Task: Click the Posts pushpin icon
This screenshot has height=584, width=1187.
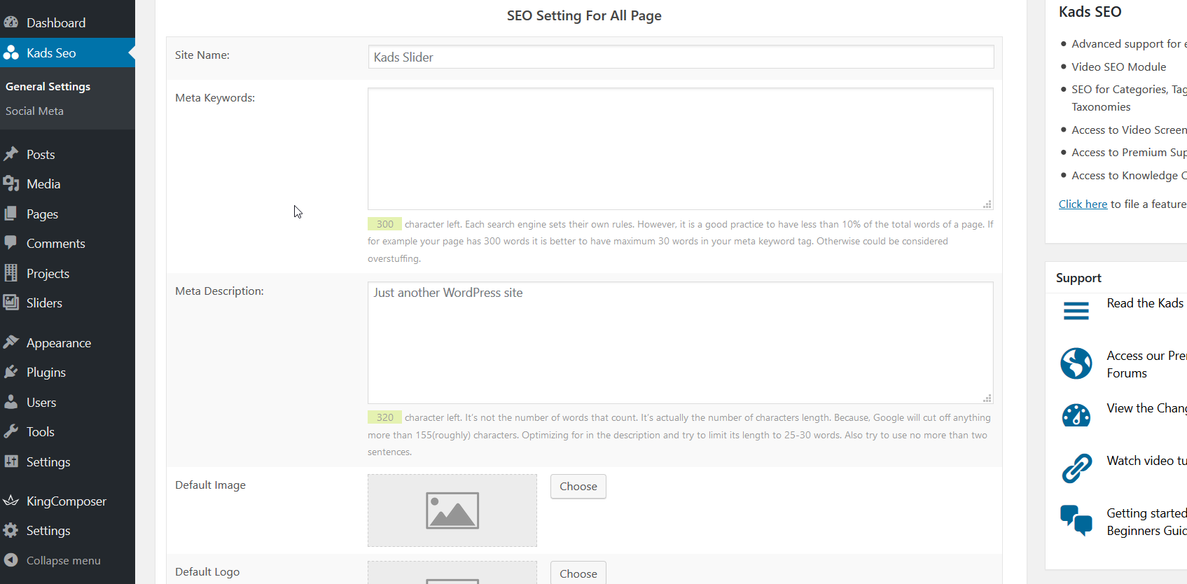Action: pos(11,154)
